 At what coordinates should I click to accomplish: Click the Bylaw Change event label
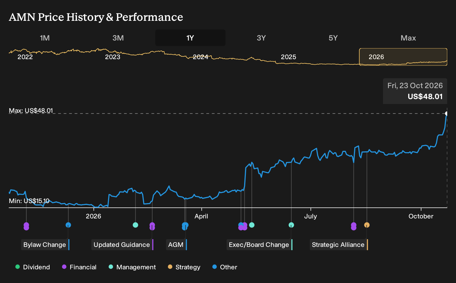point(45,245)
